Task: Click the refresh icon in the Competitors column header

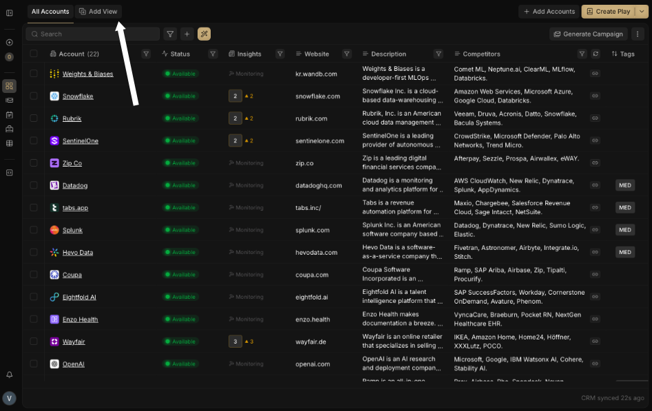Action: (596, 54)
